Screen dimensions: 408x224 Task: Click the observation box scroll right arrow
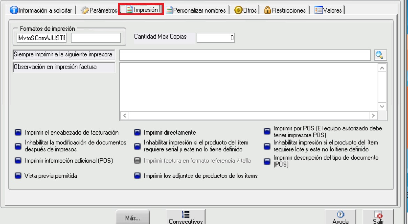(x=373, y=115)
